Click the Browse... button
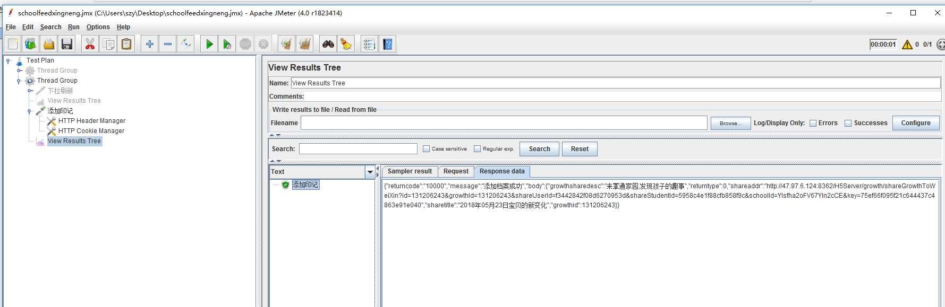 (730, 124)
